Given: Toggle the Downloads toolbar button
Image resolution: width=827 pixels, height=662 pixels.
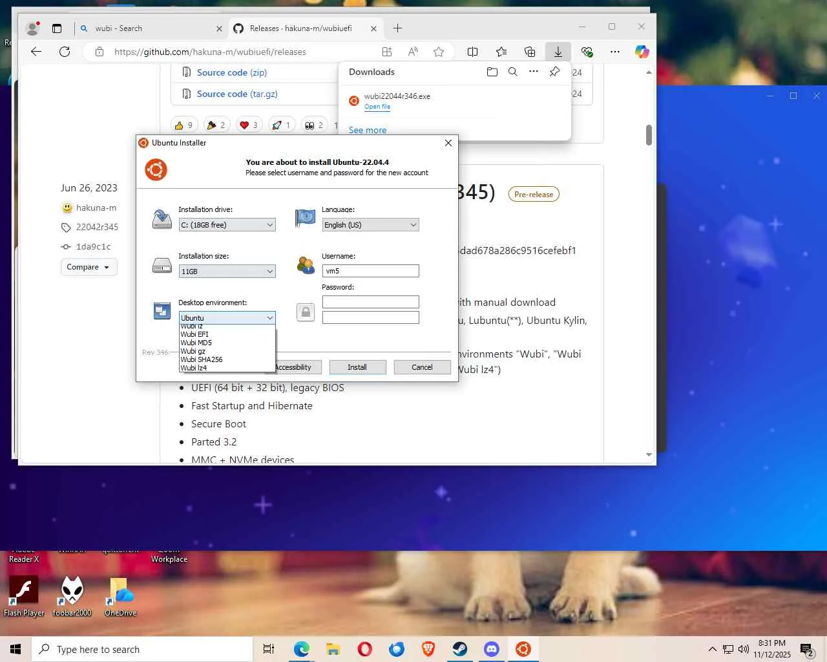Looking at the screenshot, I should pyautogui.click(x=558, y=52).
